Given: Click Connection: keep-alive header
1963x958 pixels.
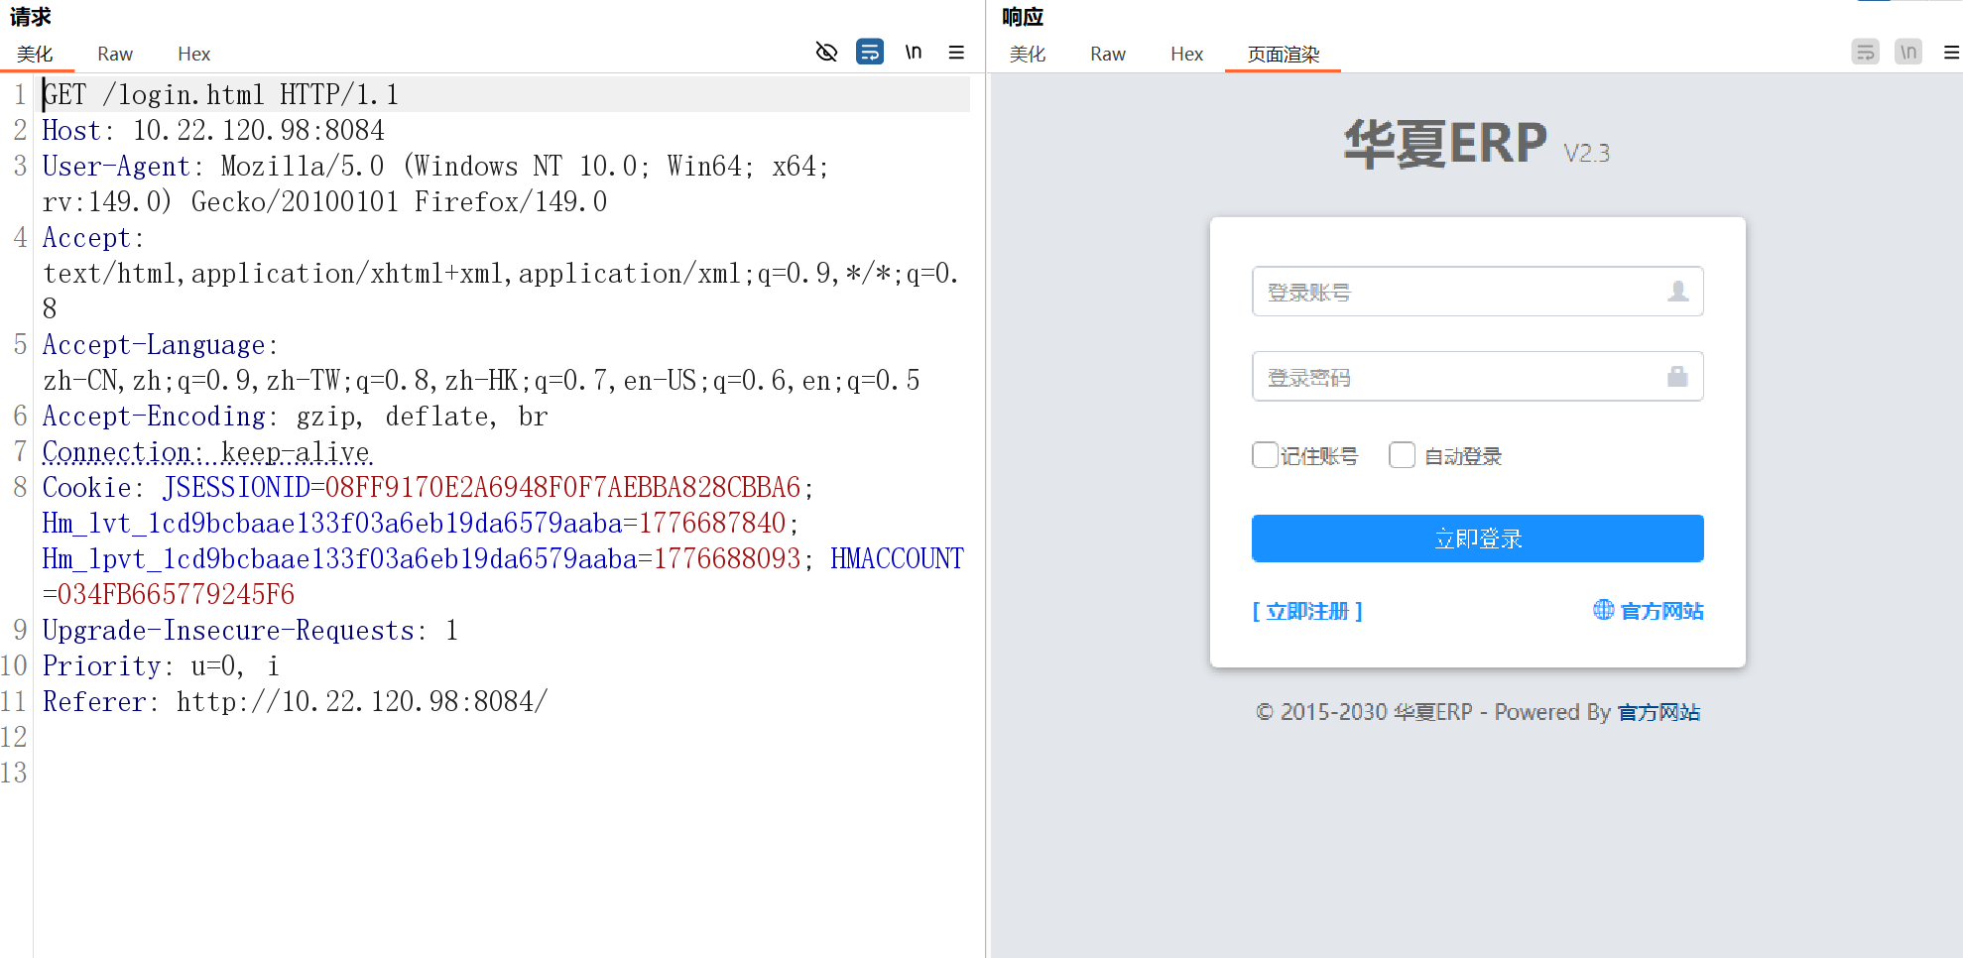Looking at the screenshot, I should click(x=206, y=451).
